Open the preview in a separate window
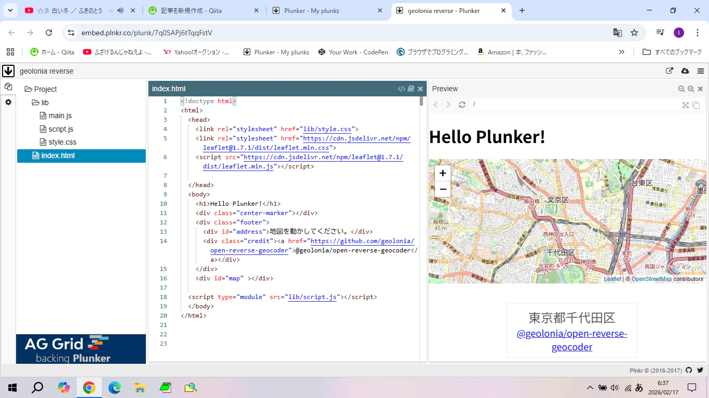The width and height of the screenshot is (709, 398). 696,105
